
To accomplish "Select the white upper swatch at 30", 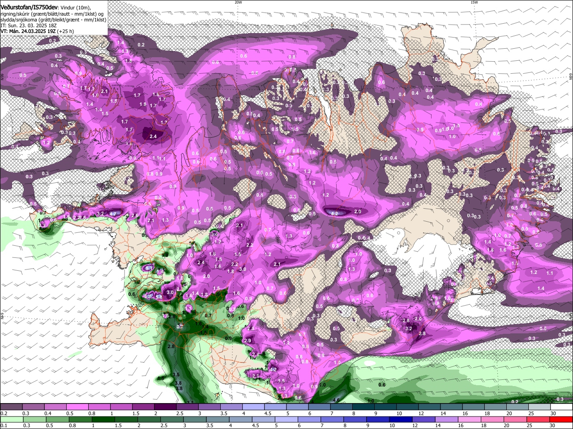I will click(x=561, y=407).
